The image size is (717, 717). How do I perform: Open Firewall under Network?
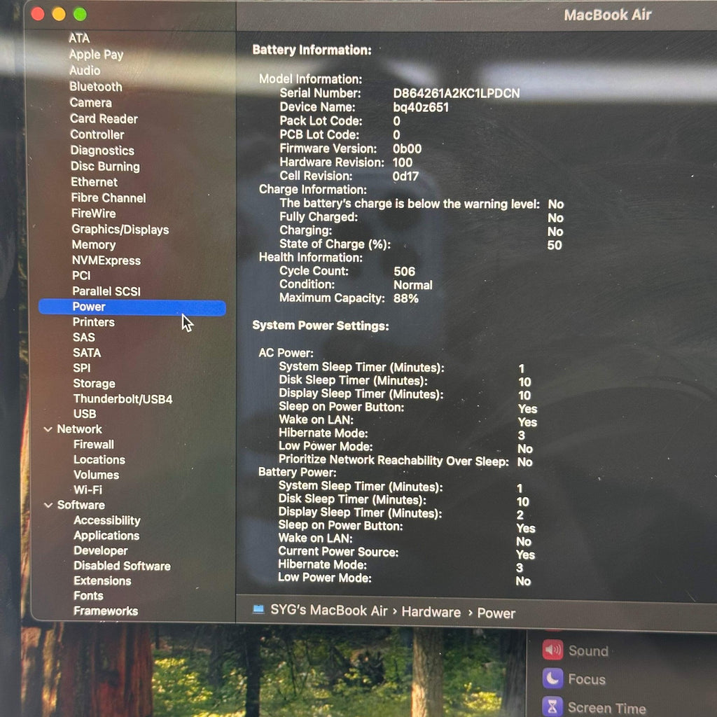(94, 445)
